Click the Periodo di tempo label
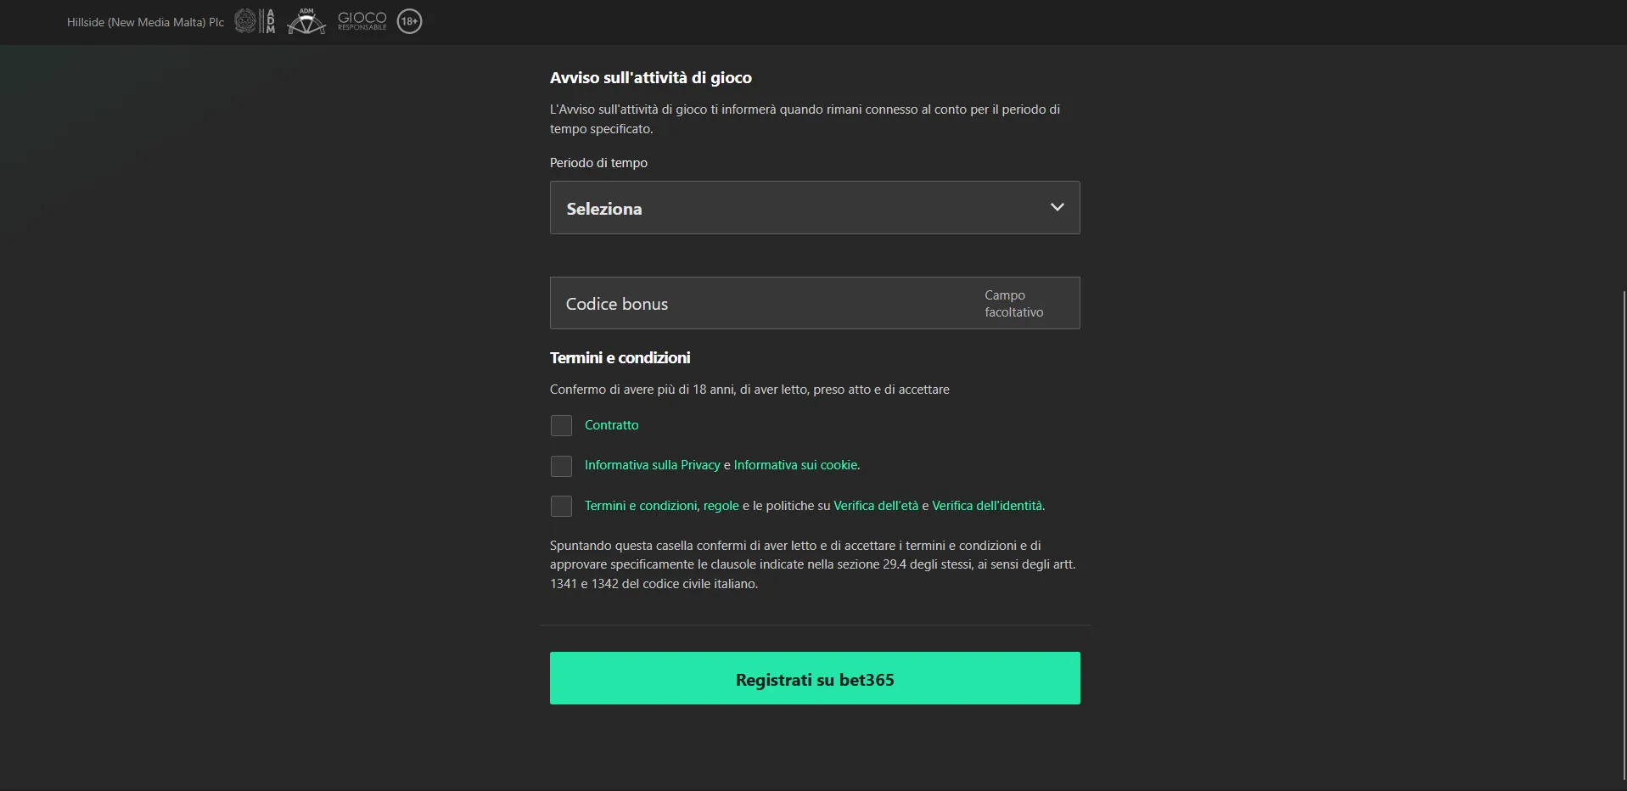This screenshot has height=791, width=1627. [598, 162]
